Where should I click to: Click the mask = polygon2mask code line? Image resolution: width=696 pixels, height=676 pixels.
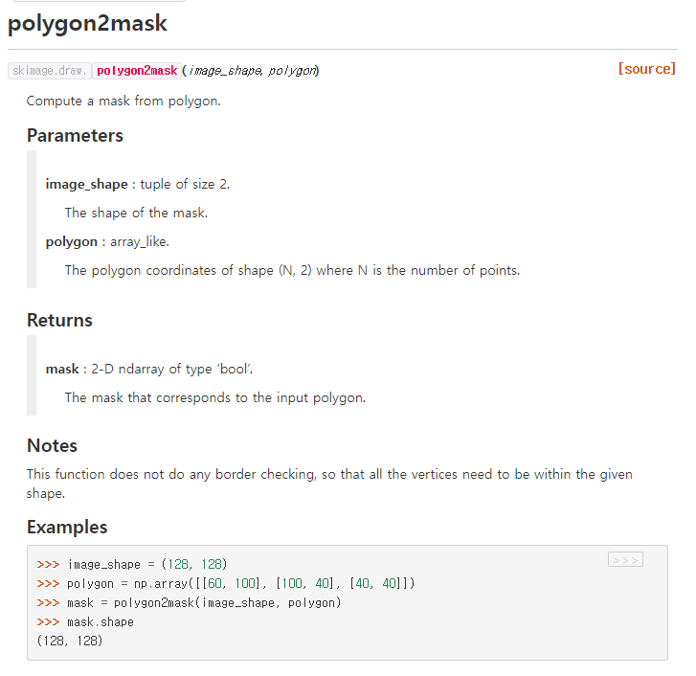tap(190, 603)
